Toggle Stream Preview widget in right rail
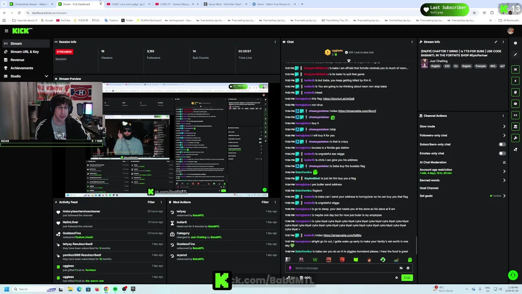The image size is (522, 294). click(515, 69)
